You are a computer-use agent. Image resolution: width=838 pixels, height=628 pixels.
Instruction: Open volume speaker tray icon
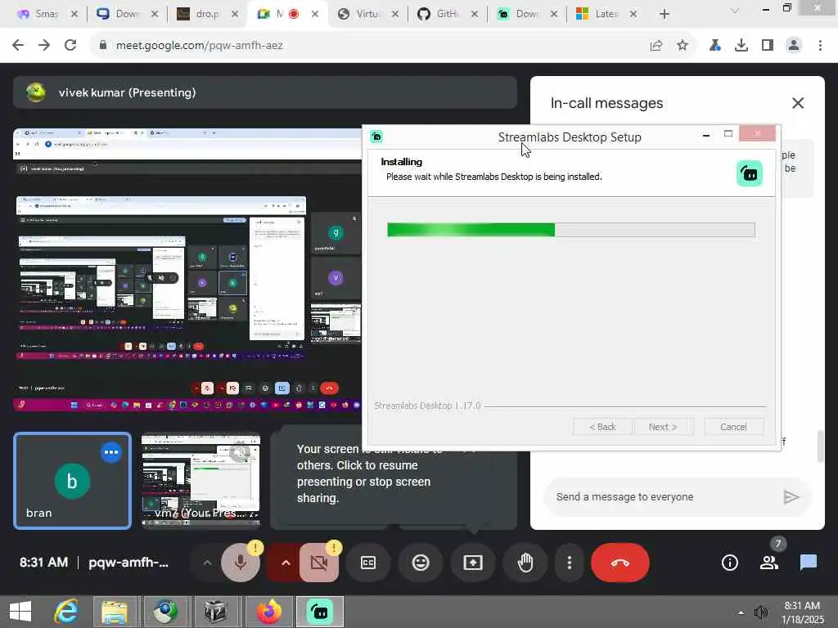click(x=760, y=612)
